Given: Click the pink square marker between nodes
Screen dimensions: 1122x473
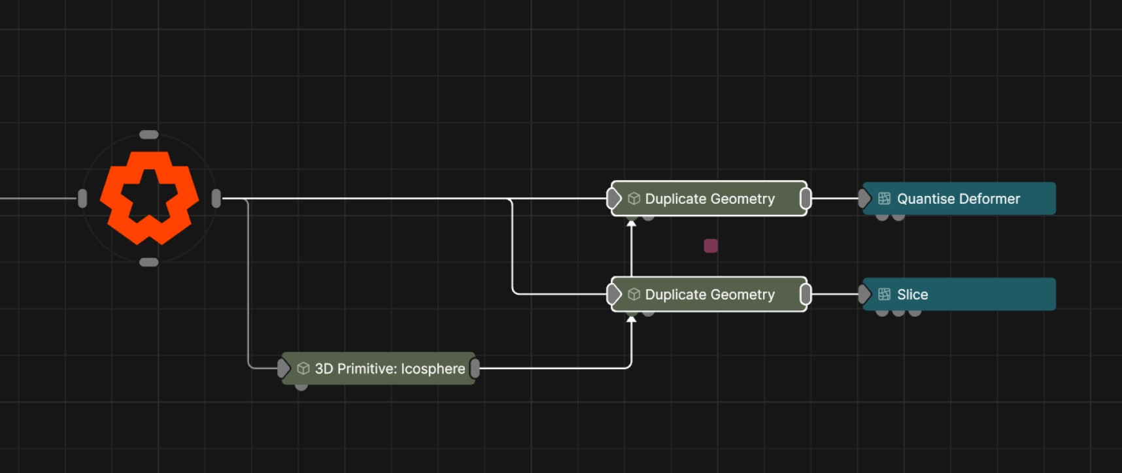Looking at the screenshot, I should (x=711, y=246).
